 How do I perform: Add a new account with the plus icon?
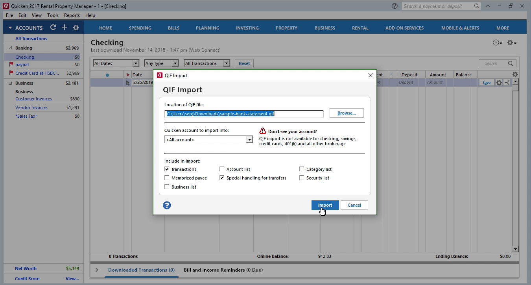pyautogui.click(x=65, y=28)
